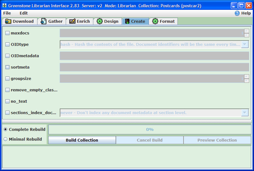Open the File menu
The height and width of the screenshot is (171, 254).
7,13
